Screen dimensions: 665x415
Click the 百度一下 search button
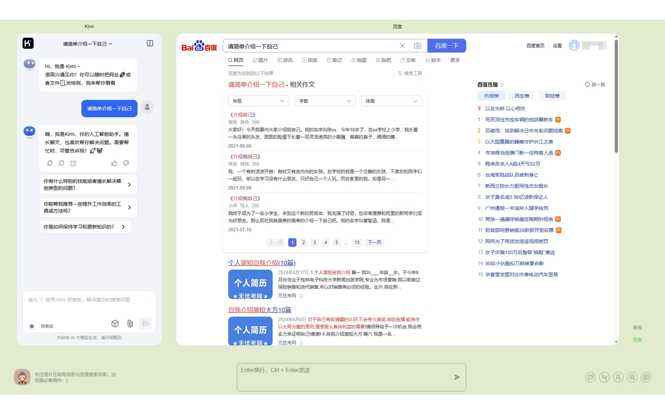(446, 46)
